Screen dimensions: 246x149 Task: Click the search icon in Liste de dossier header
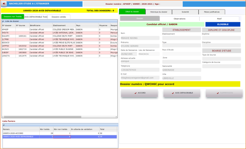[x=3, y=21]
